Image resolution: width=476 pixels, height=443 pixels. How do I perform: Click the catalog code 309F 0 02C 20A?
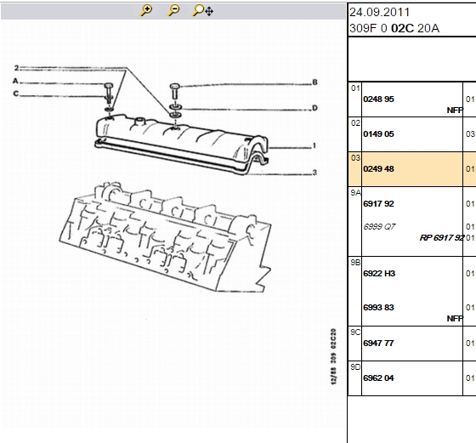point(394,28)
